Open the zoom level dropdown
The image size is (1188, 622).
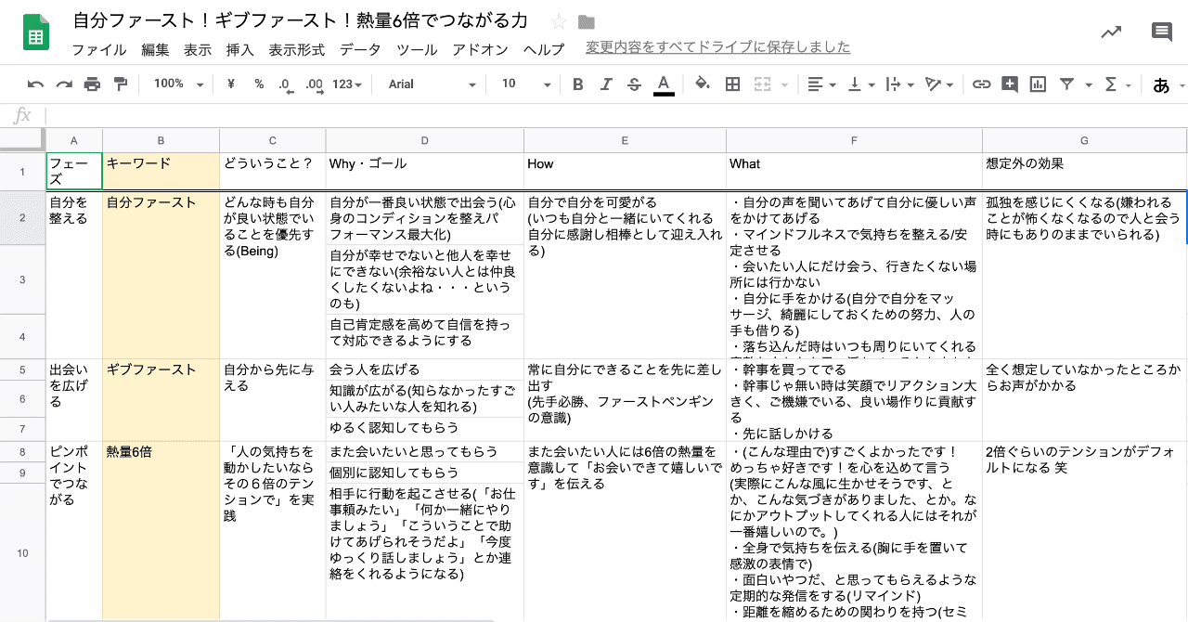click(176, 84)
